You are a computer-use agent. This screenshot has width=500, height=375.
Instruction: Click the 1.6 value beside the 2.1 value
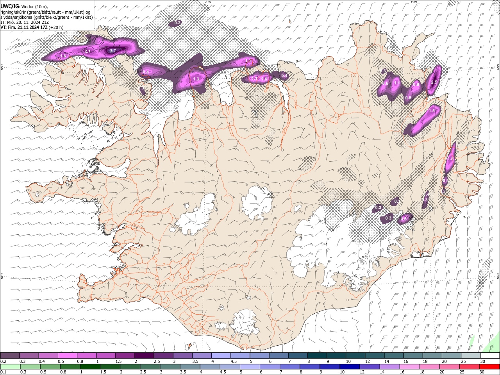[x=63, y=56]
